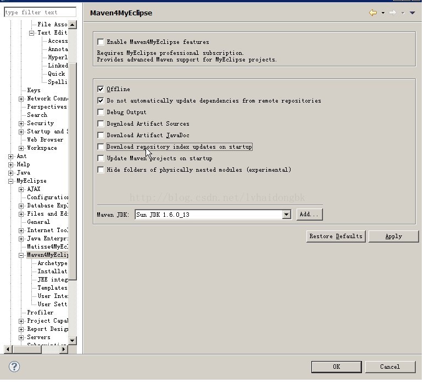The image size is (424, 383).
Task: Collapse the MyEclipse tree node
Action: pyautogui.click(x=10, y=181)
